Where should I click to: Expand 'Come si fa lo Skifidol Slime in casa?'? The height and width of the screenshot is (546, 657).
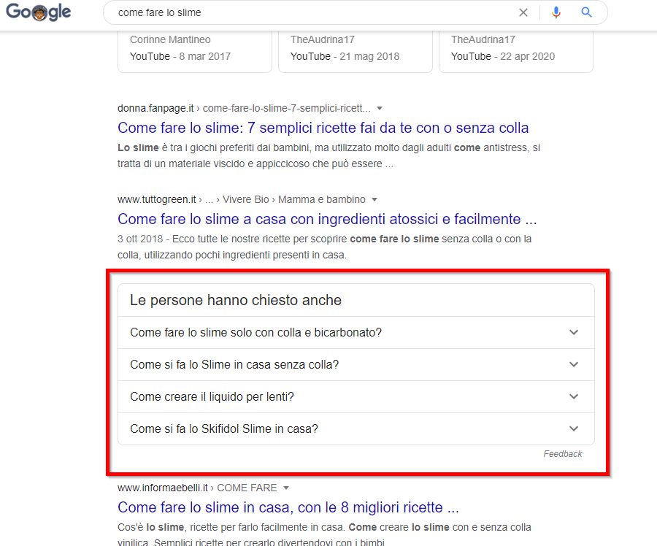tap(356, 428)
